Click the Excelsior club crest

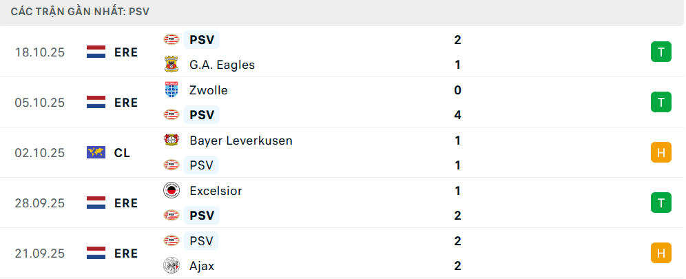(170, 190)
